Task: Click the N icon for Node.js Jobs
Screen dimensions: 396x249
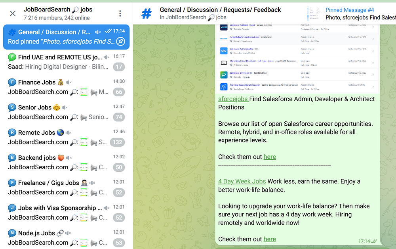Action: 12,233
